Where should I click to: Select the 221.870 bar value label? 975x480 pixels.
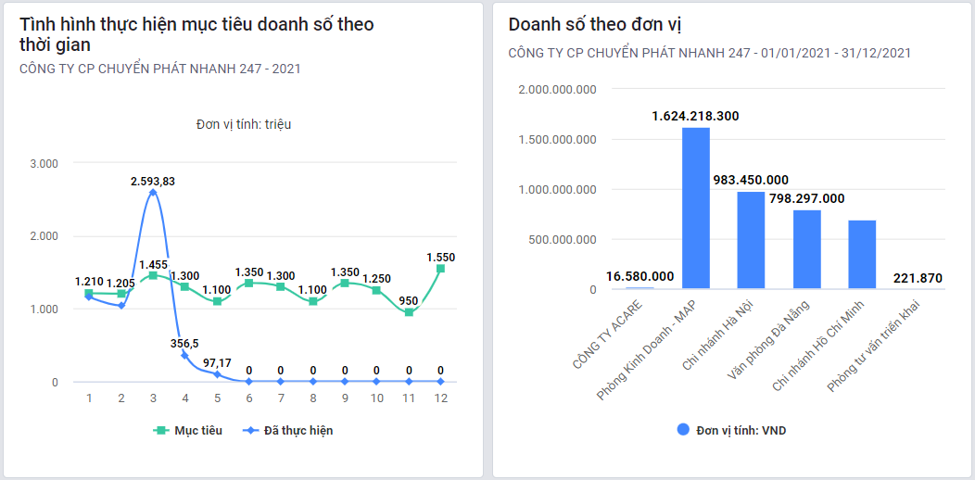coord(918,278)
